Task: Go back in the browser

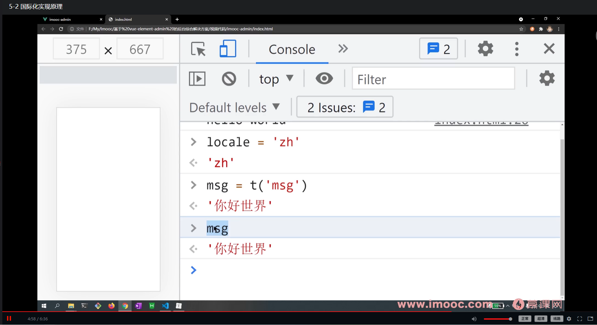Action: click(x=43, y=29)
